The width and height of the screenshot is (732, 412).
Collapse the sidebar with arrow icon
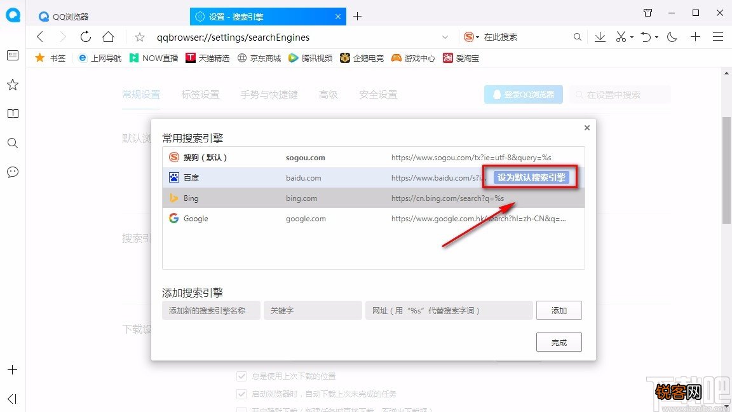13,399
